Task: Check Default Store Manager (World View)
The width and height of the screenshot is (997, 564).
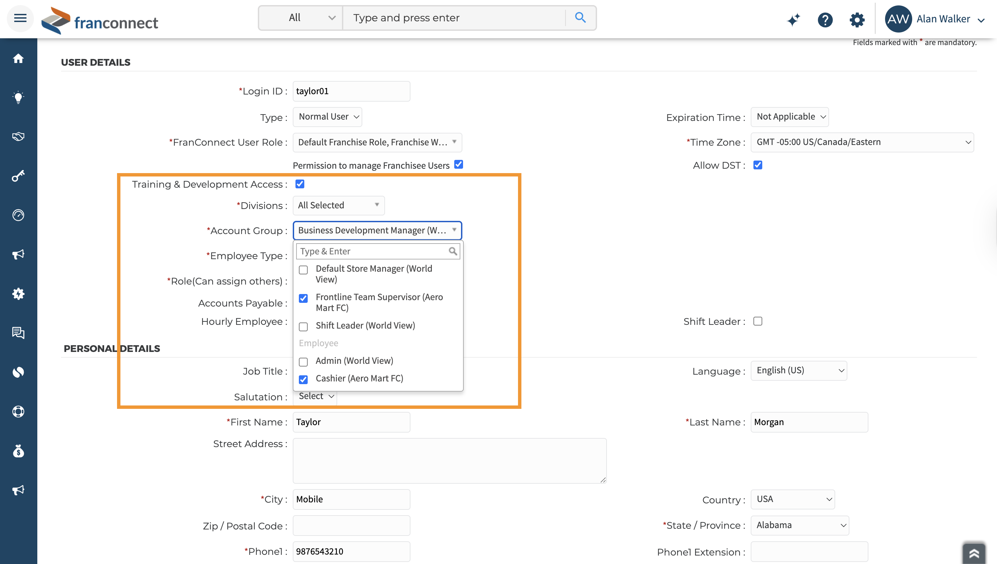Action: point(303,270)
